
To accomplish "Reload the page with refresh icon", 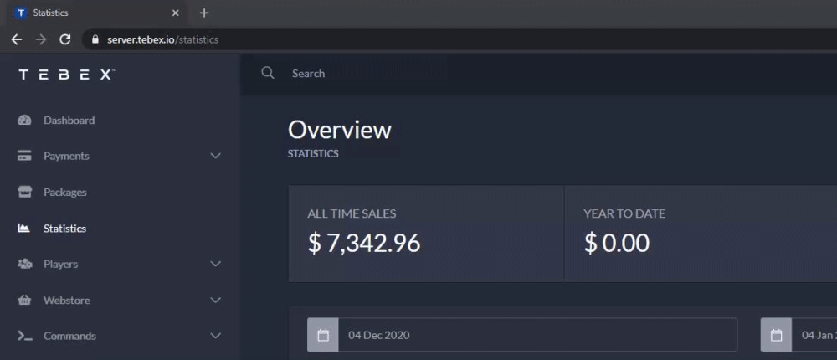I will tap(65, 39).
